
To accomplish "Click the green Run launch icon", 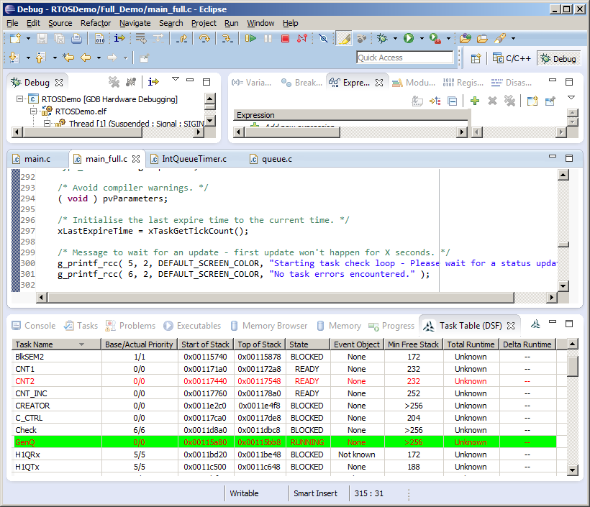I will point(409,38).
